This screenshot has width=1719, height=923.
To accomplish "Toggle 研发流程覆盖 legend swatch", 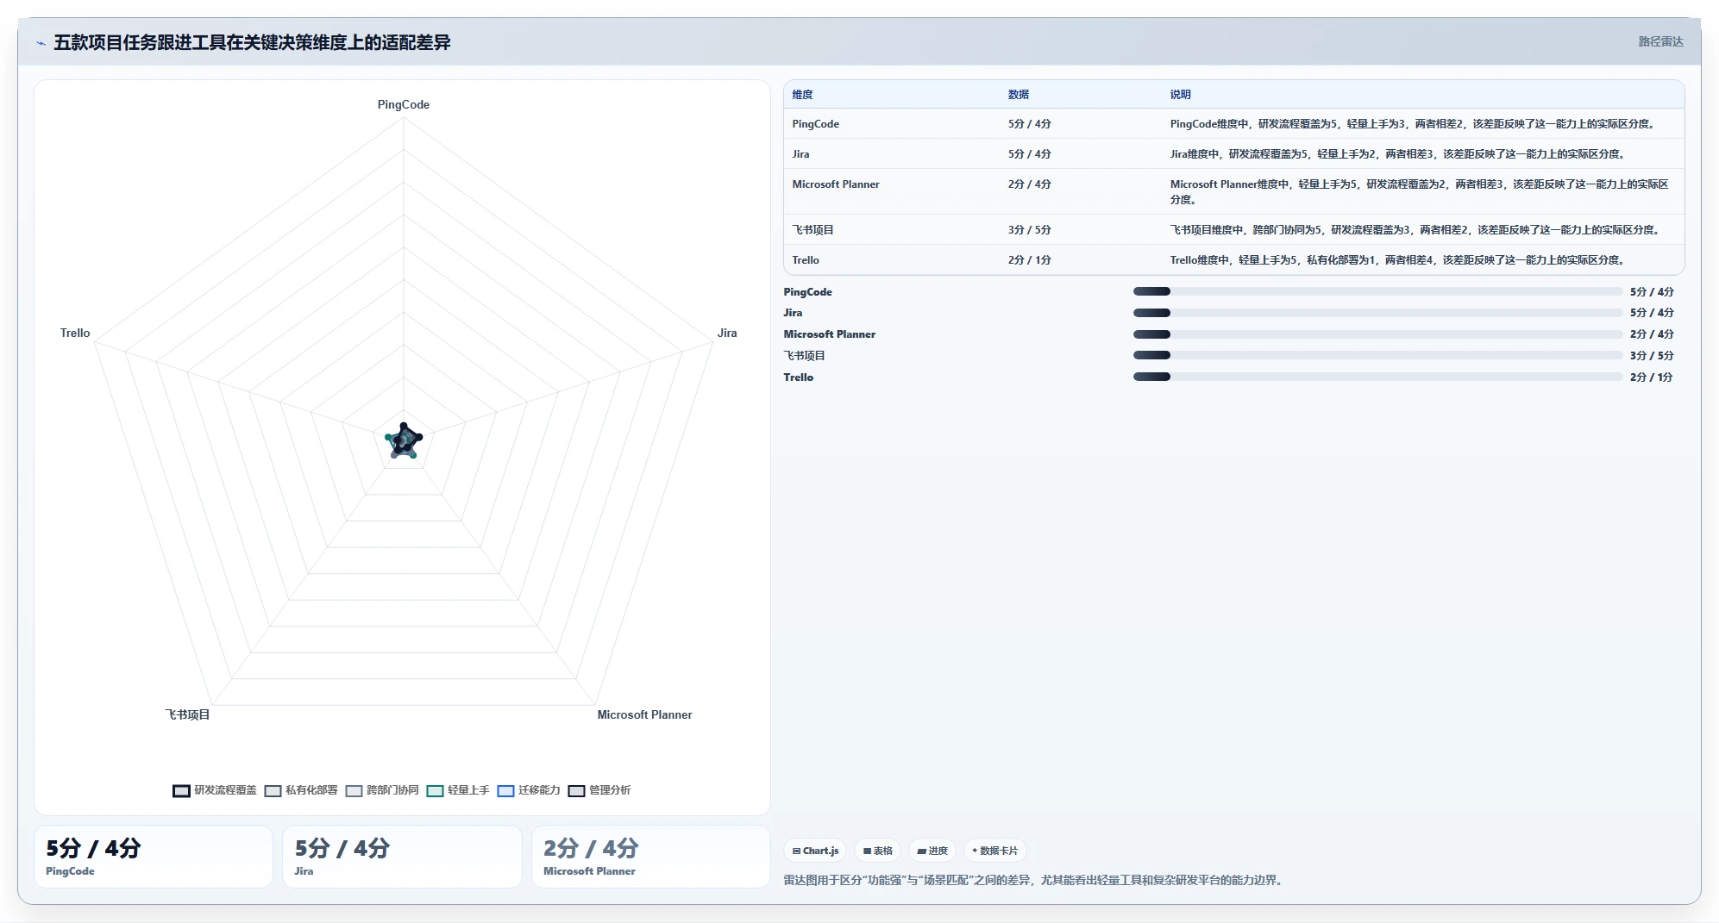I will (x=181, y=790).
